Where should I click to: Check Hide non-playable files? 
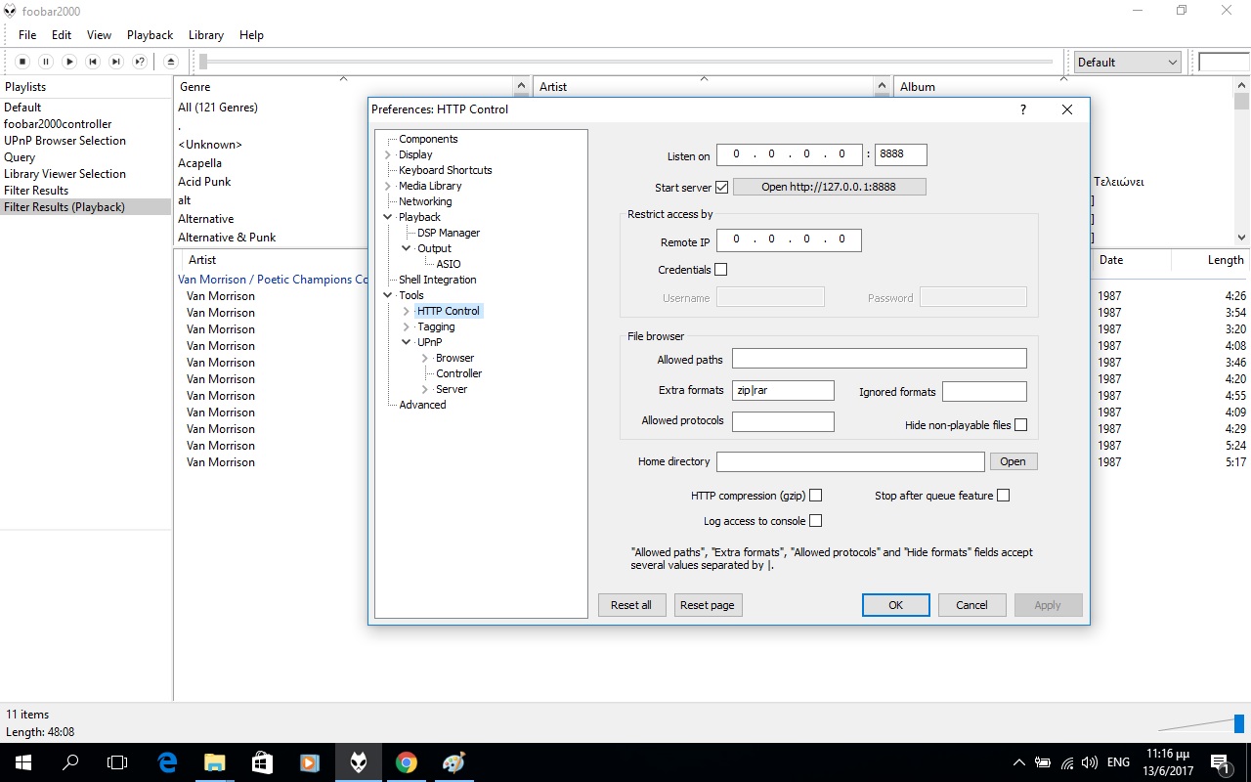pos(1021,425)
